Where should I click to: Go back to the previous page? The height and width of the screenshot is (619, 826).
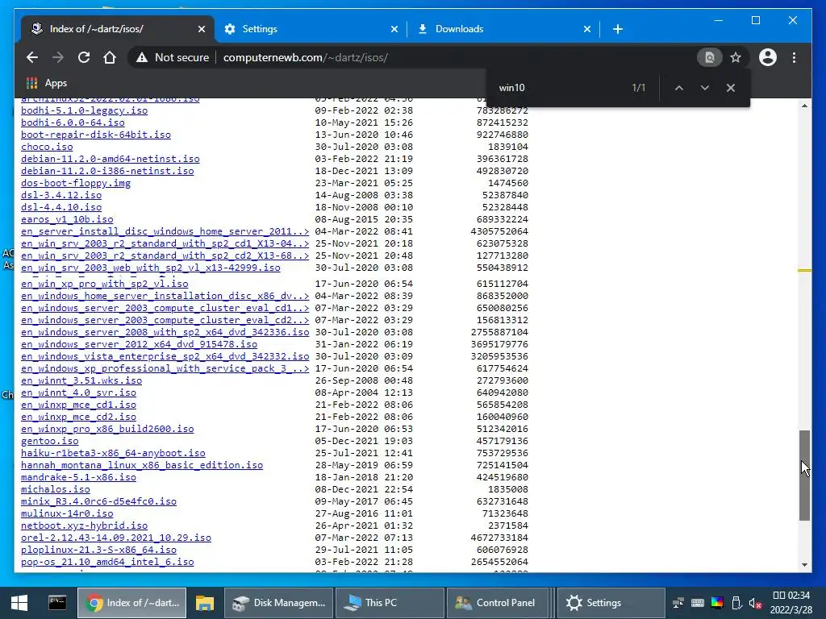pos(32,57)
